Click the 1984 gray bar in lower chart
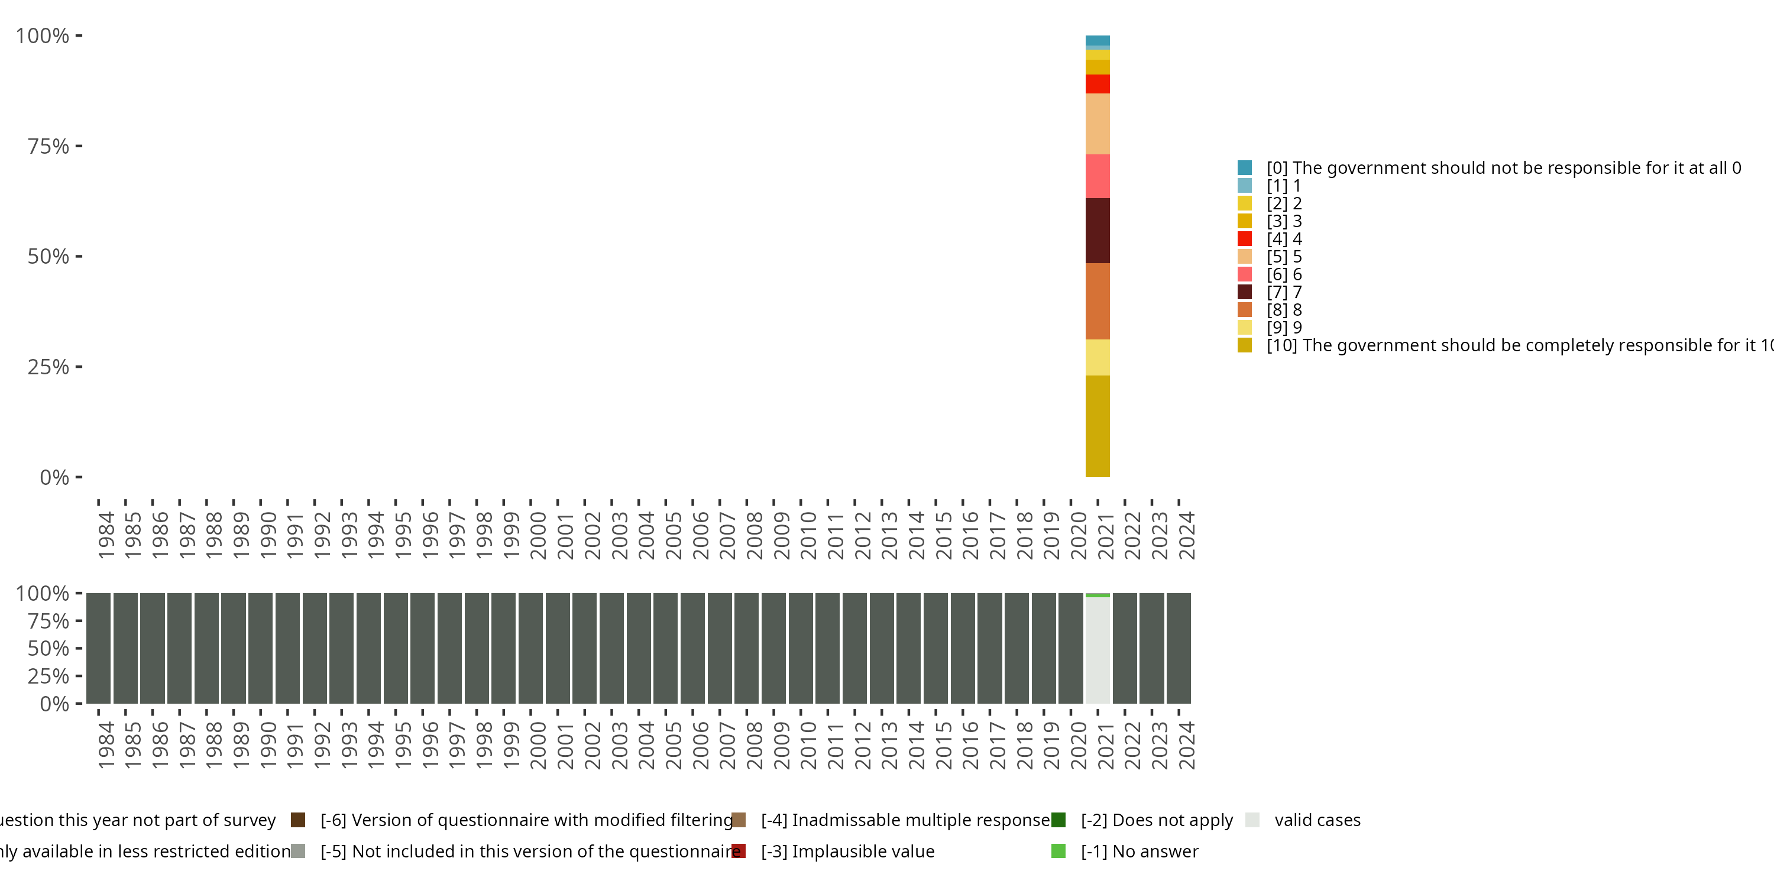 point(99,648)
